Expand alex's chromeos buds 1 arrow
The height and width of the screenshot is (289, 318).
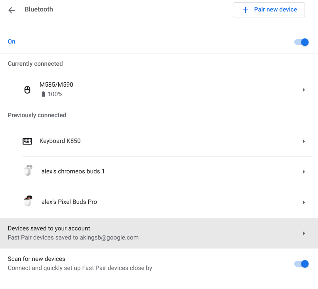(x=304, y=172)
